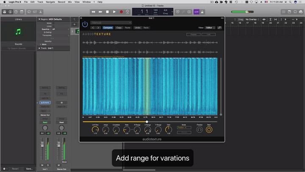The image size is (305, 172).
Task: Open the Editors scissors button
Action: click(x=41, y=12)
